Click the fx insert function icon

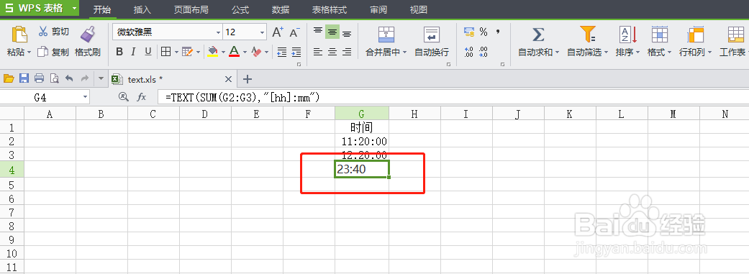(x=142, y=97)
